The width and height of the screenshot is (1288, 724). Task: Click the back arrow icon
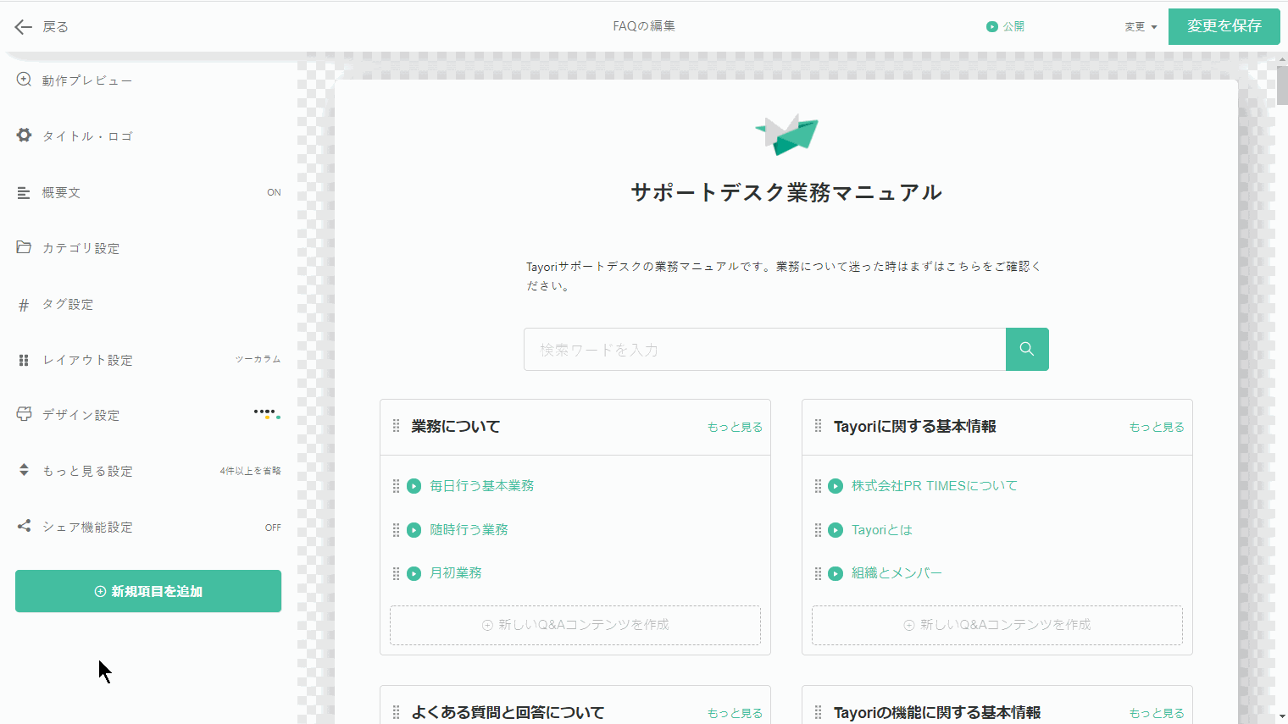pyautogui.click(x=23, y=27)
